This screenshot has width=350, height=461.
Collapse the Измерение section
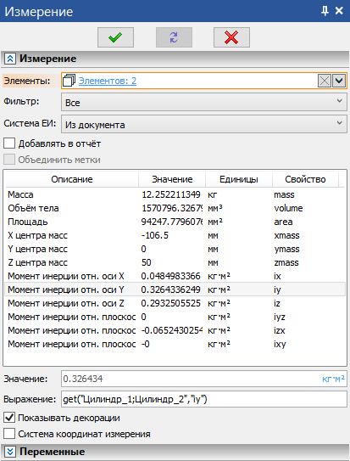pyautogui.click(x=9, y=59)
